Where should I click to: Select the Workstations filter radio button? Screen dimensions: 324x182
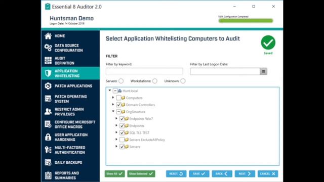click(x=155, y=81)
